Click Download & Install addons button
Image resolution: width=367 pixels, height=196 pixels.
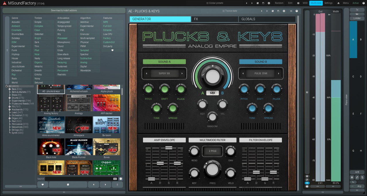point(64,11)
